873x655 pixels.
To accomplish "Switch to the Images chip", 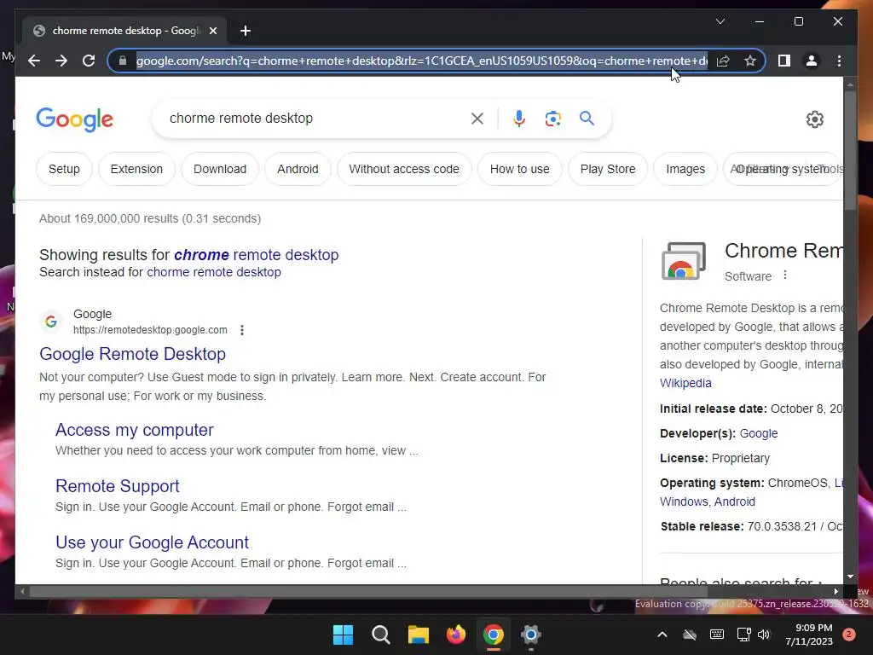I will (x=685, y=169).
